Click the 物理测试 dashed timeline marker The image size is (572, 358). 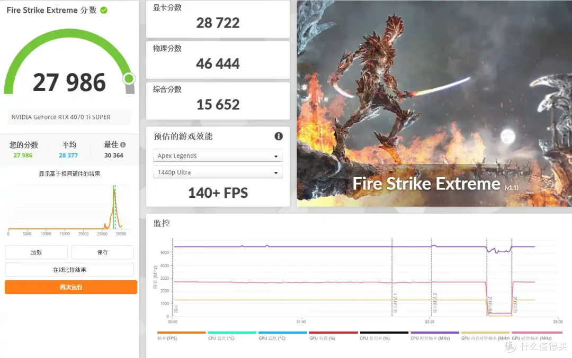click(487, 278)
